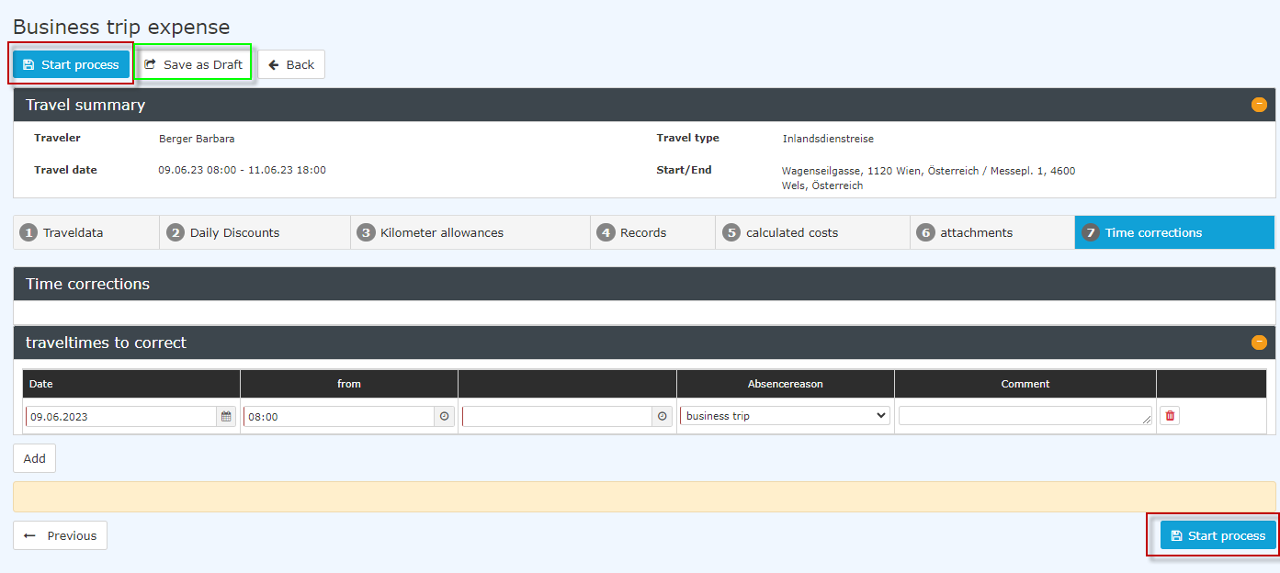Collapse the traveltimes to correct panel
Image resolution: width=1280 pixels, height=573 pixels.
tap(1259, 343)
